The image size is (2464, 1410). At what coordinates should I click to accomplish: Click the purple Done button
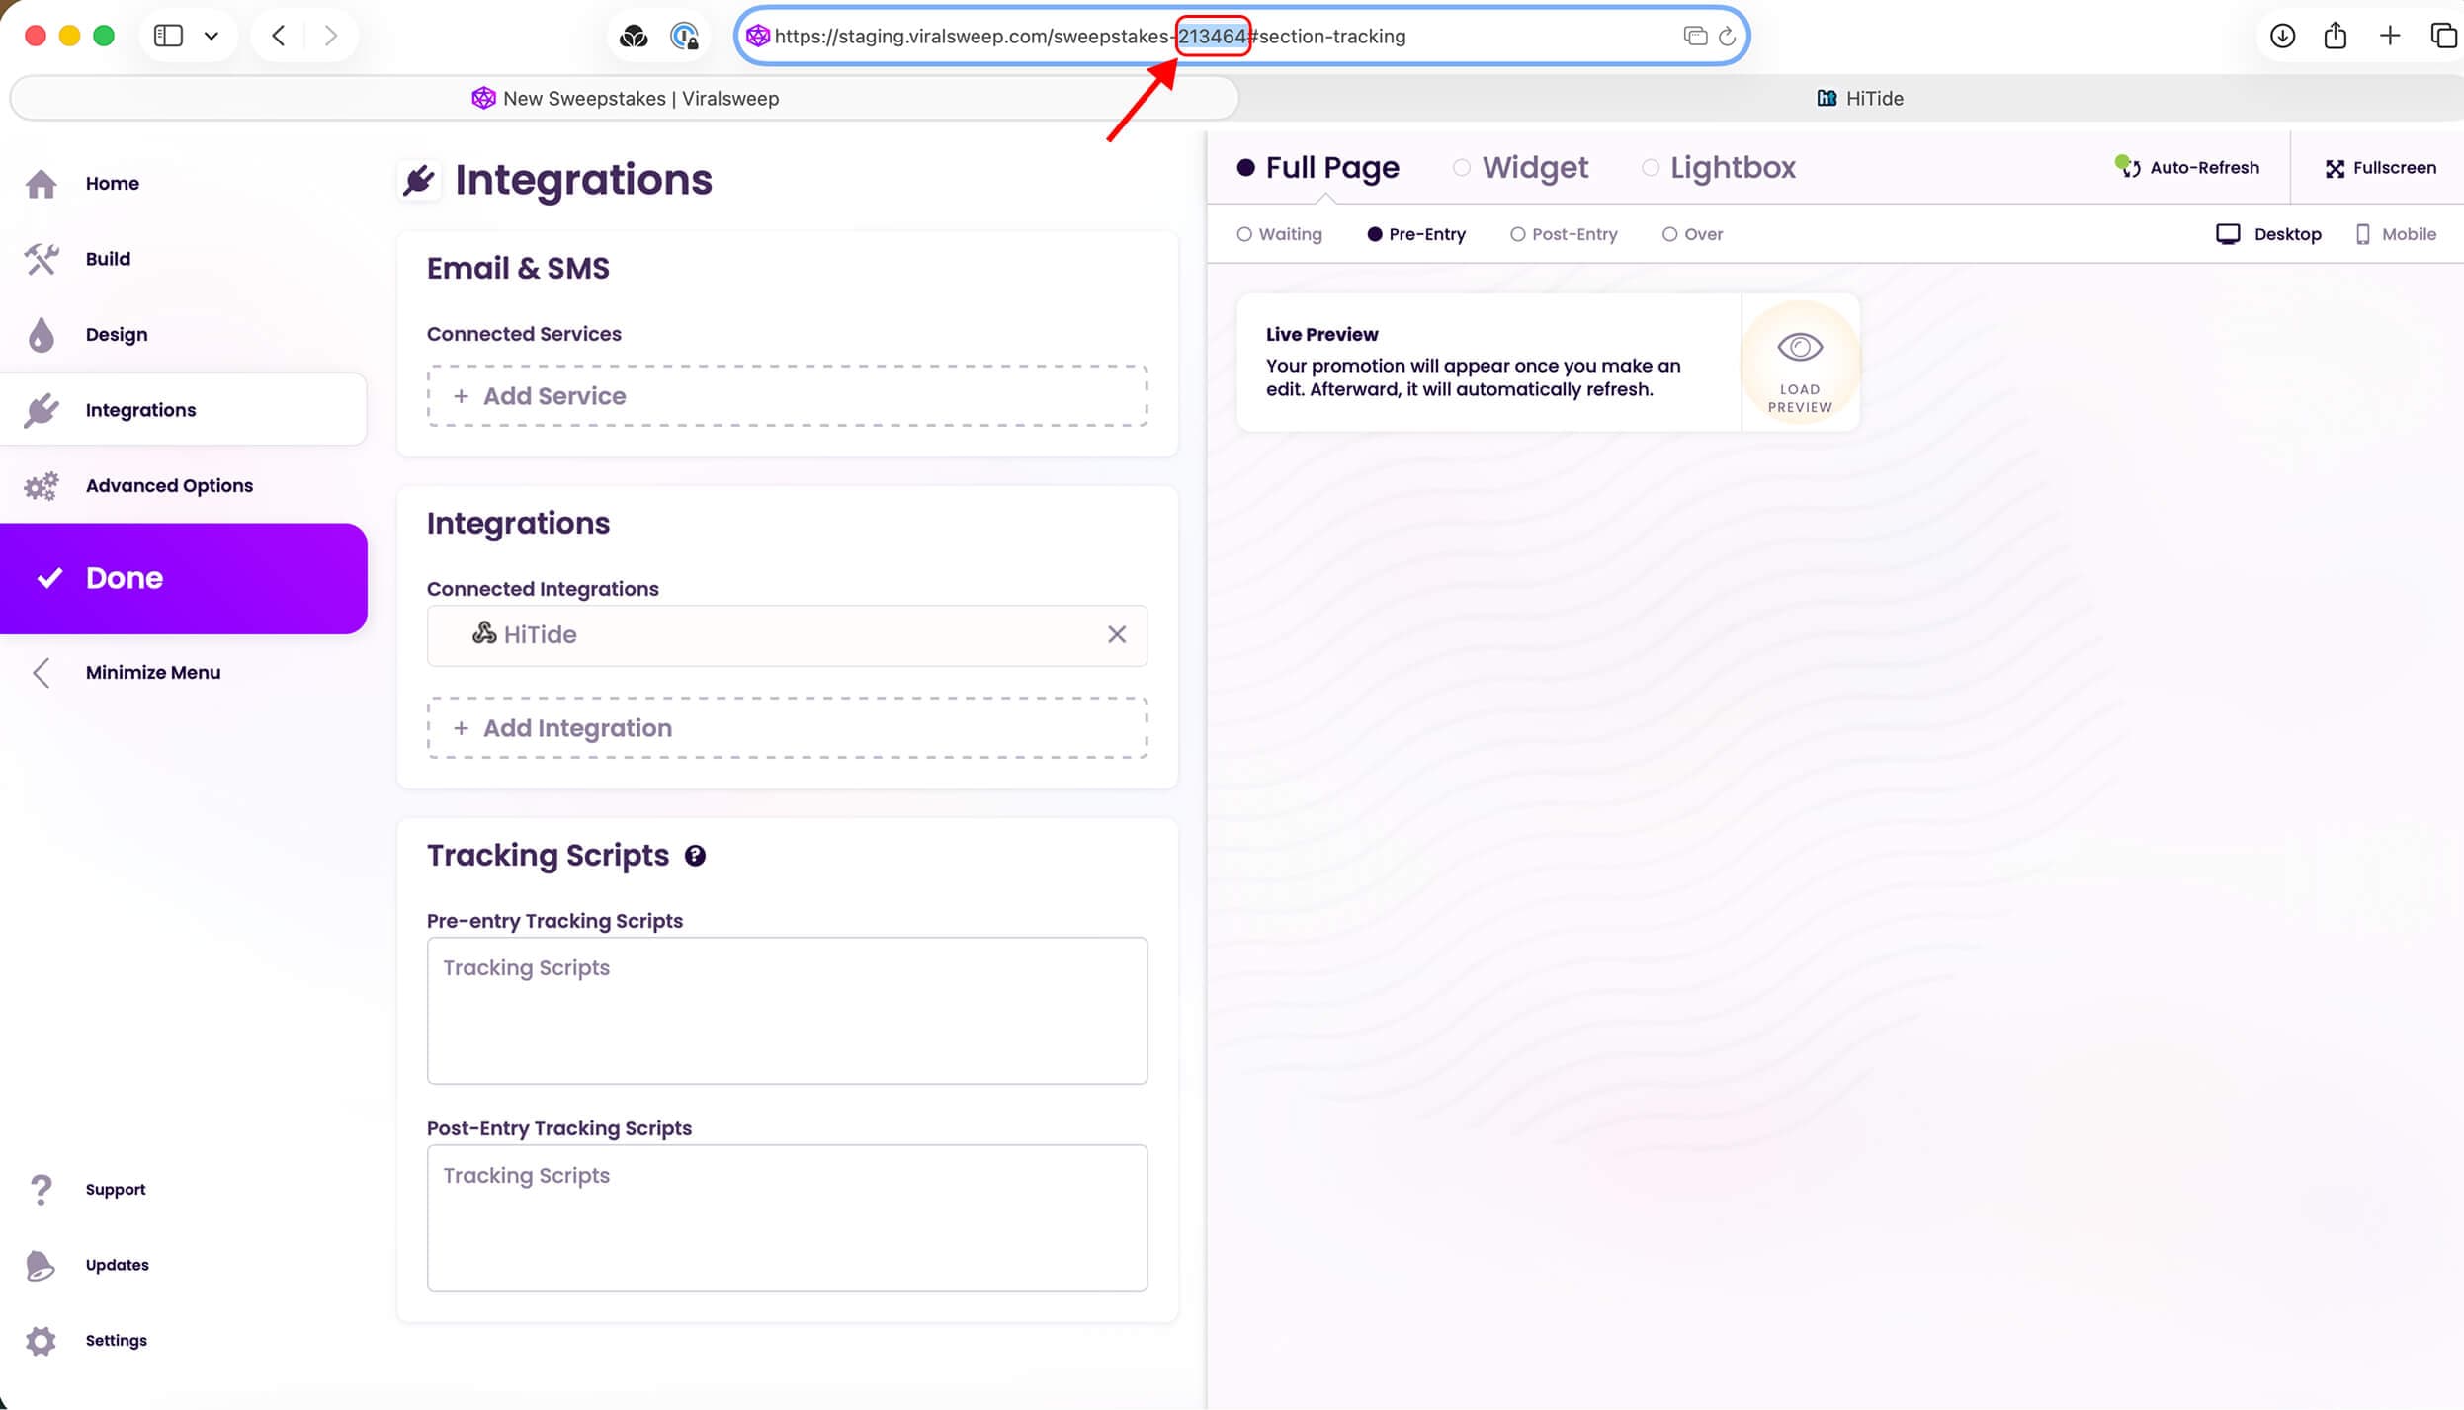(184, 578)
